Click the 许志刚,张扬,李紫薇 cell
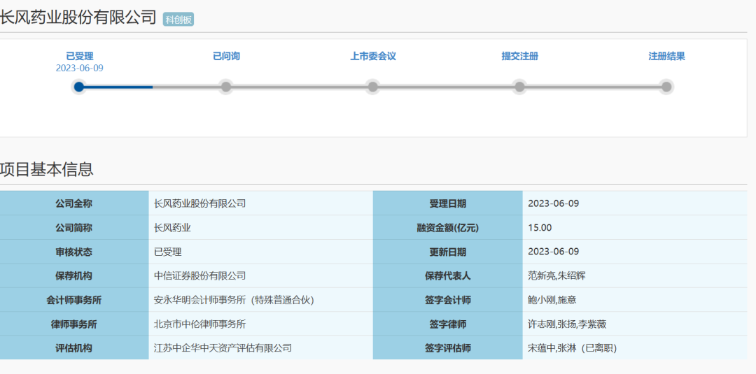This screenshot has width=756, height=374. pos(635,324)
